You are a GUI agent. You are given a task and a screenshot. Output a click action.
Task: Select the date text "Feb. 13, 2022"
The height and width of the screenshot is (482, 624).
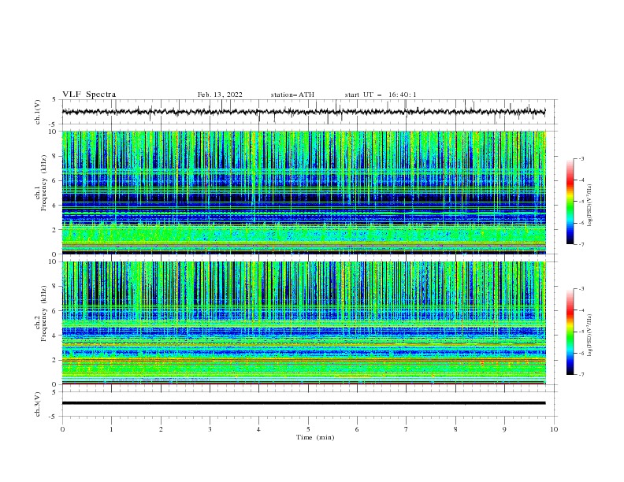(220, 95)
